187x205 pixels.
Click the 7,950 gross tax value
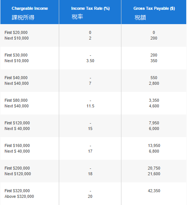(x=154, y=123)
